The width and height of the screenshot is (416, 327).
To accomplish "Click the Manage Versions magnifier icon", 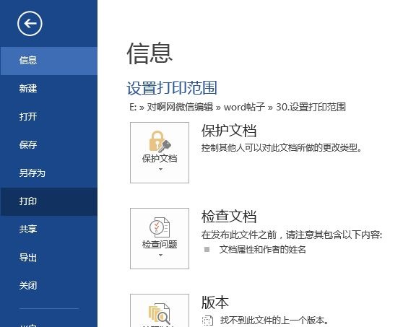I will point(159,315).
